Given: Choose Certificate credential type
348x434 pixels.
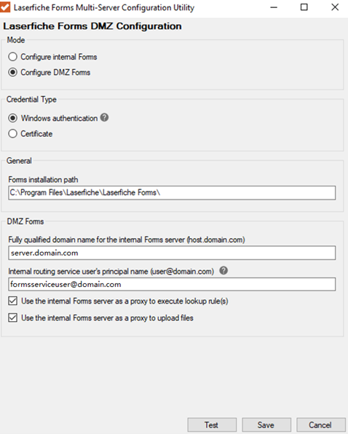Looking at the screenshot, I should (12, 134).
